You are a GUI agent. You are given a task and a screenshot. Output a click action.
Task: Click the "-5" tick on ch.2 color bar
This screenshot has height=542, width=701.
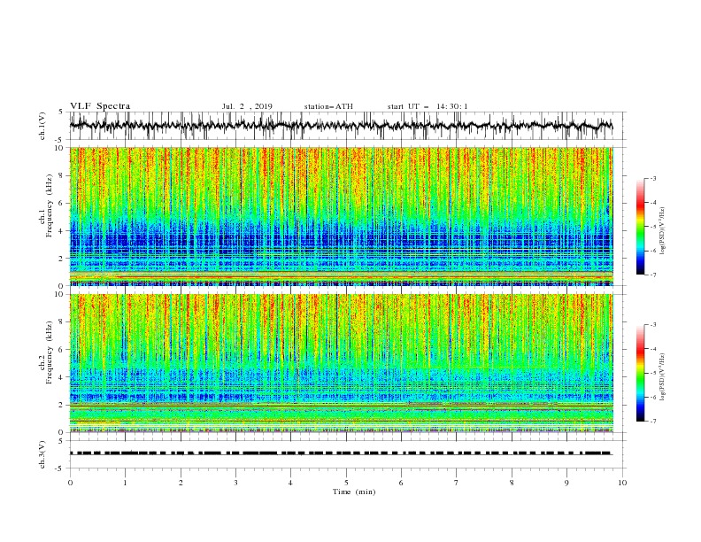(x=652, y=373)
